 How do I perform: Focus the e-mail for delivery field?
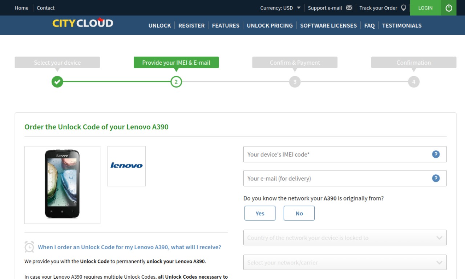tap(345, 178)
